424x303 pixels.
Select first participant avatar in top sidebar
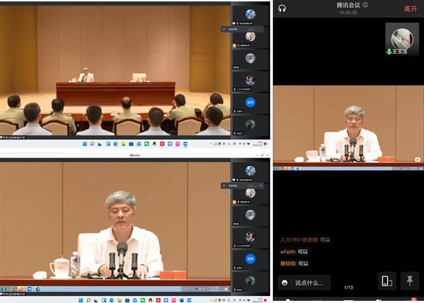[x=250, y=14]
